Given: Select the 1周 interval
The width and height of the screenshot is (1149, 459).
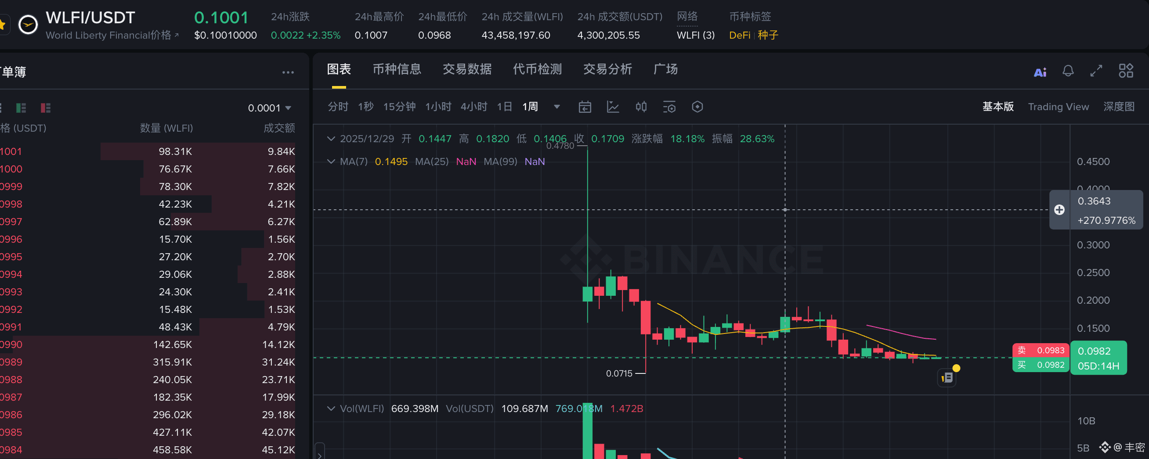Looking at the screenshot, I should coord(530,107).
